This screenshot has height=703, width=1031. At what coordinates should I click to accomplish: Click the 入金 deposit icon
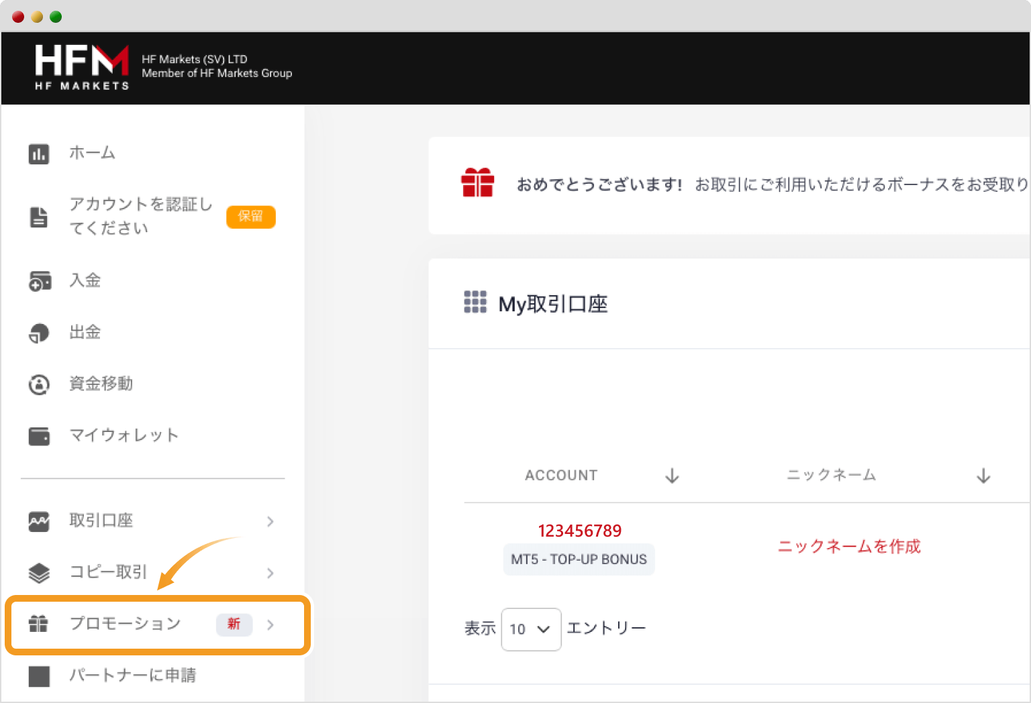39,281
